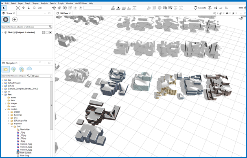
Task: Open the Graph menu
Action: (x=27, y=3)
